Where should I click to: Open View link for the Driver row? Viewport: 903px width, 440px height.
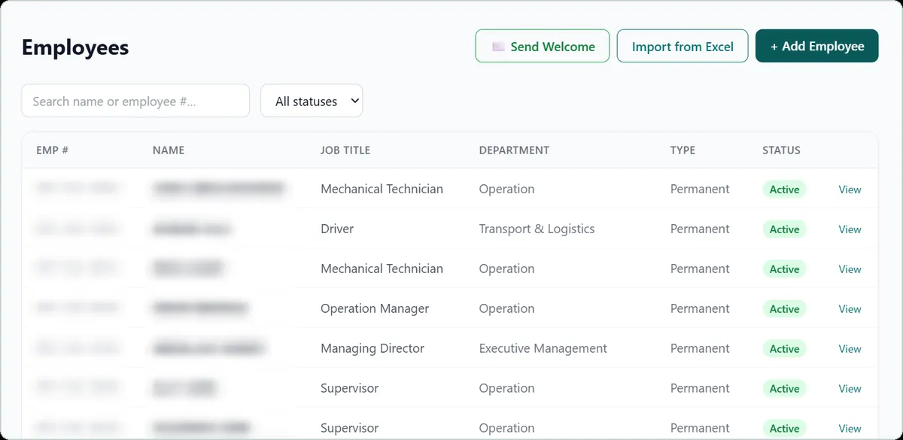point(850,229)
